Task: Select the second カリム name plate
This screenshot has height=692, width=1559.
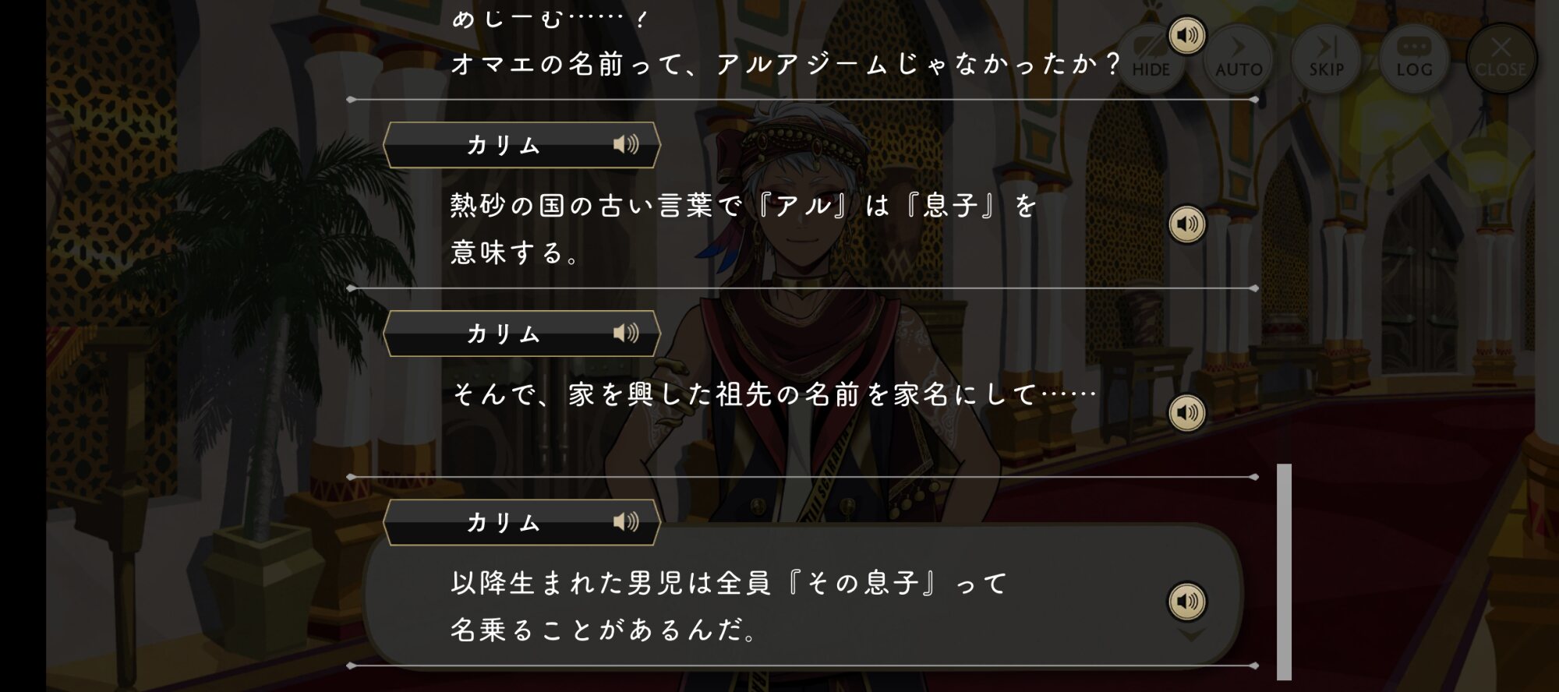Action: point(521,334)
